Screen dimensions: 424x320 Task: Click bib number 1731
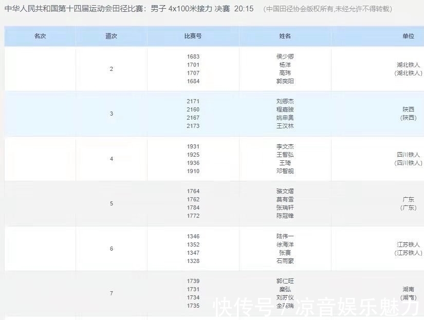(193, 289)
